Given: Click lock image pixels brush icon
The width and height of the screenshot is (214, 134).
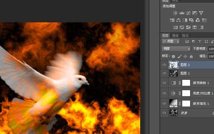Looking at the screenshot, I should pos(180,56).
